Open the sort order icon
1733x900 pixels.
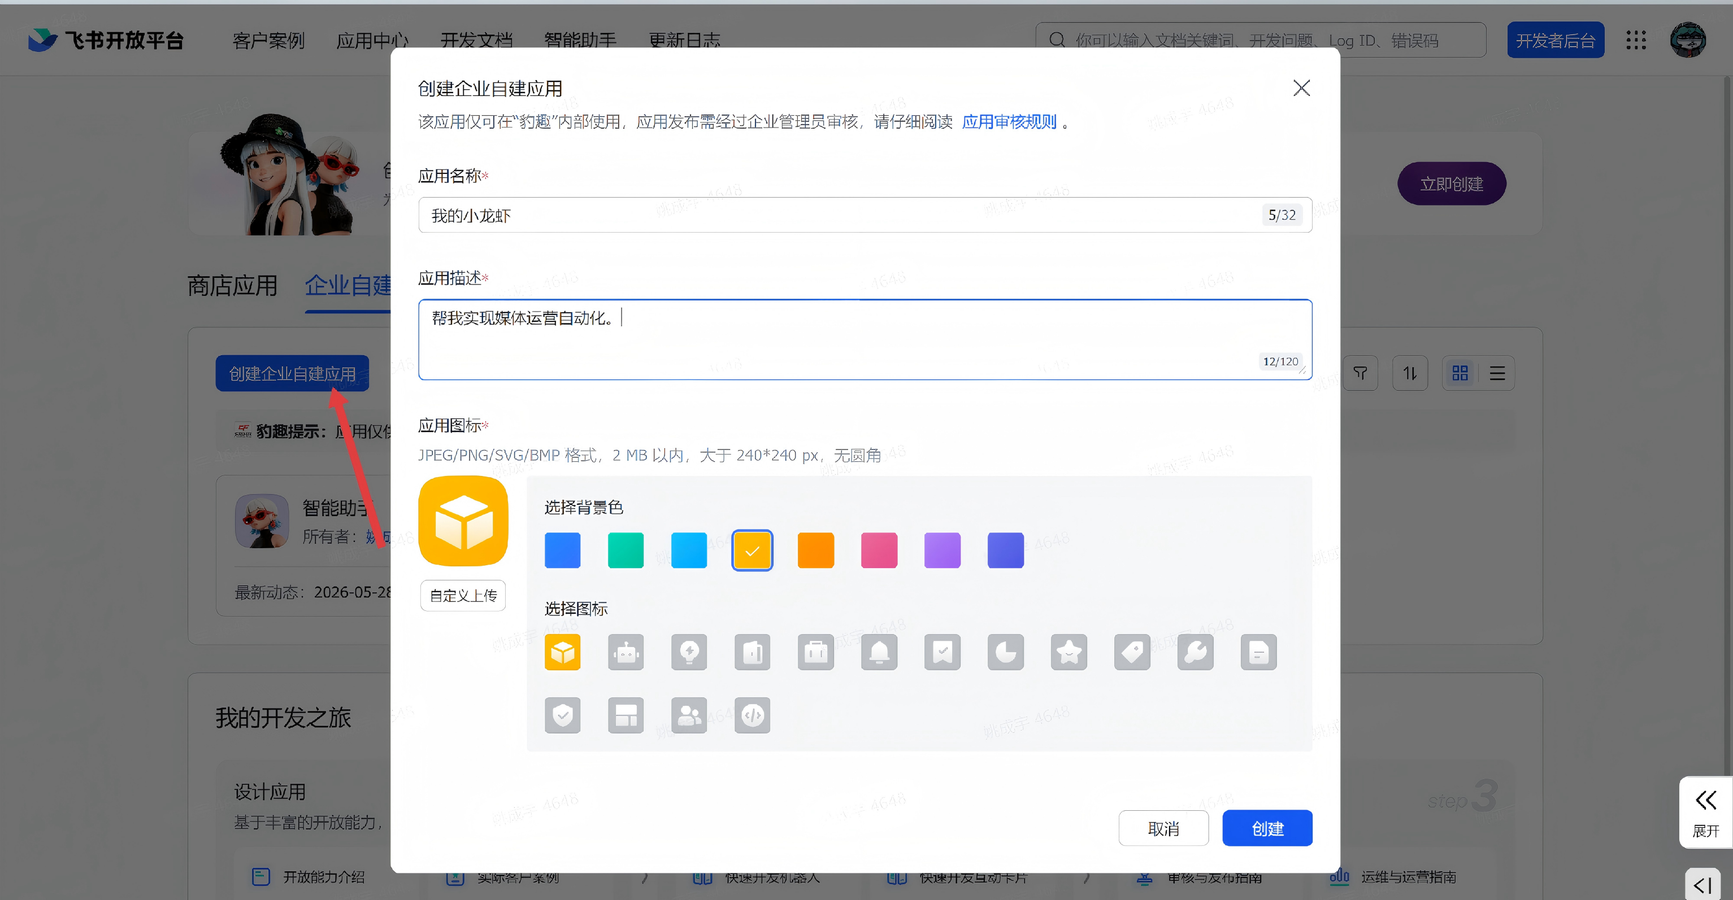click(x=1409, y=373)
